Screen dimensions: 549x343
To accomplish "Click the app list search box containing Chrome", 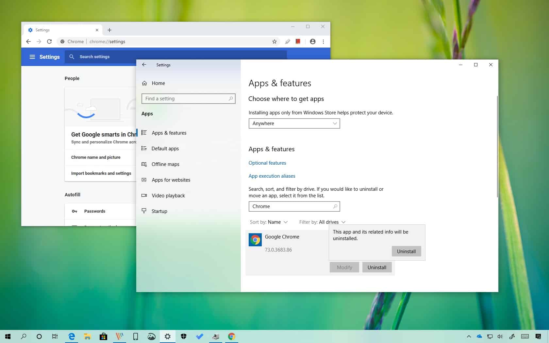I will [294, 206].
